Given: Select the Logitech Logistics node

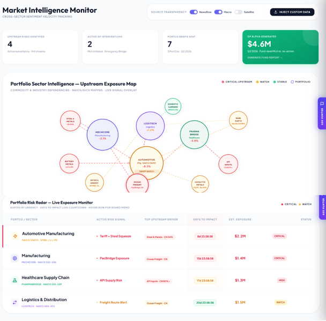Looking at the screenshot, I should coord(150,126).
